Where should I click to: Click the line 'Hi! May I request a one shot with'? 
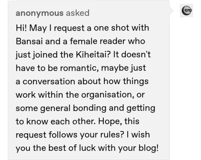pyautogui.click(x=82, y=28)
